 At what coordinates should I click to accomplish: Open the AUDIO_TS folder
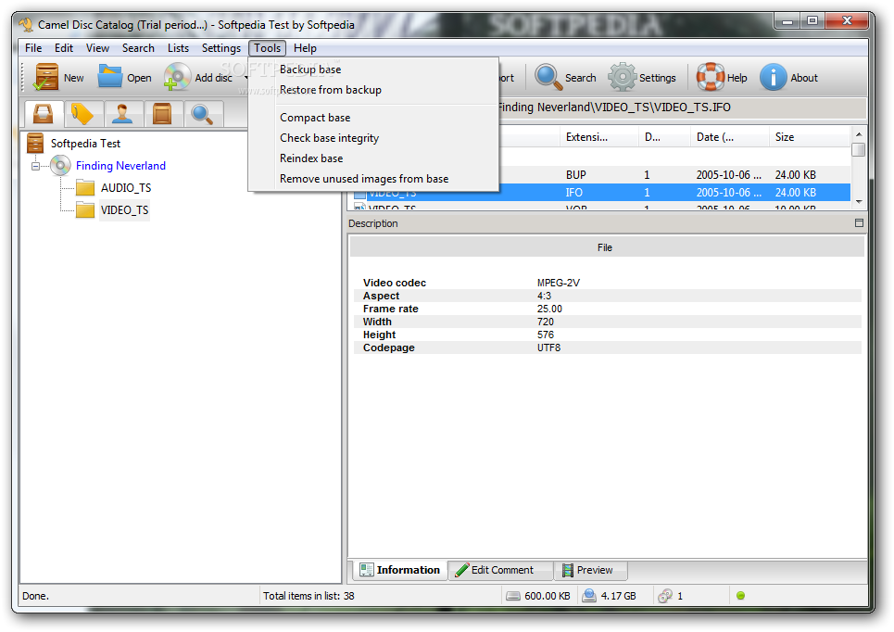tap(126, 188)
